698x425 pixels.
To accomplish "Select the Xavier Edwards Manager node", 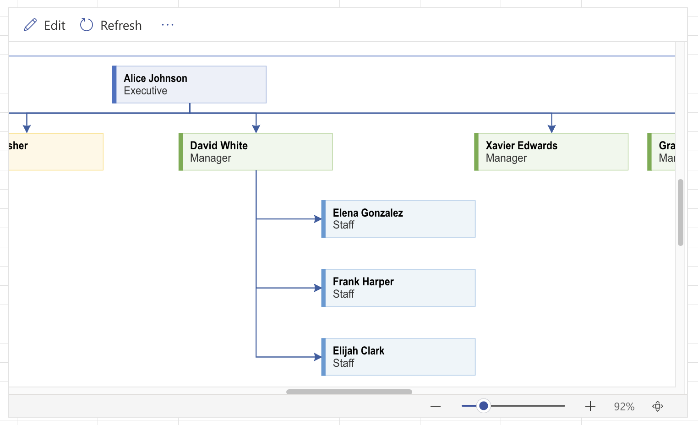I will [551, 152].
